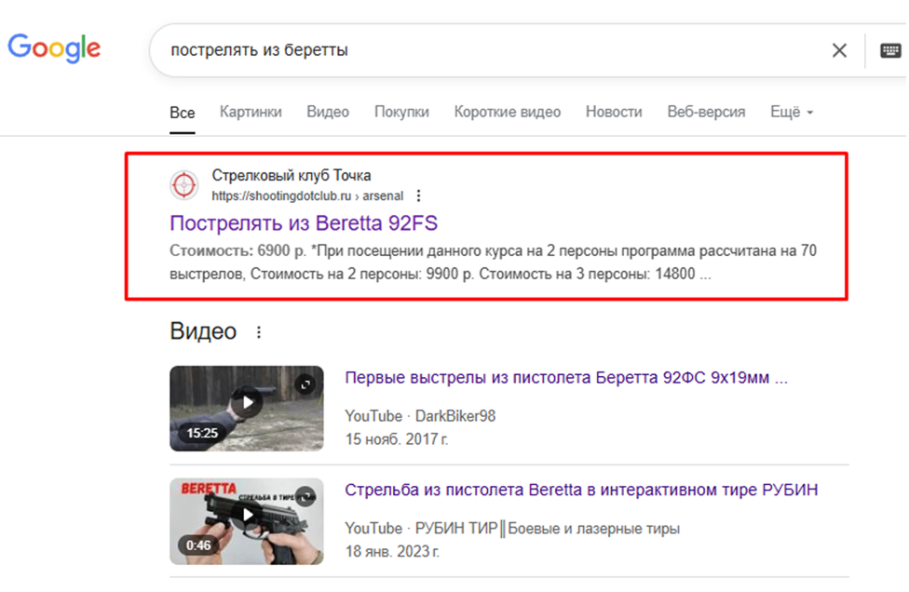Select the 'Все' tab
The image size is (909, 592).
tap(182, 113)
